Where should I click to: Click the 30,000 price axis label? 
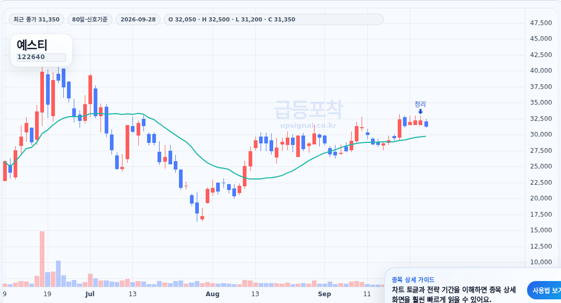point(541,134)
